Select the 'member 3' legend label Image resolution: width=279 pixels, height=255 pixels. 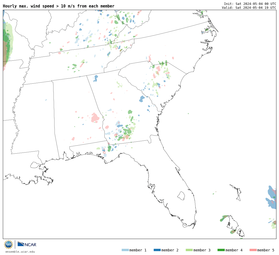click(202, 250)
